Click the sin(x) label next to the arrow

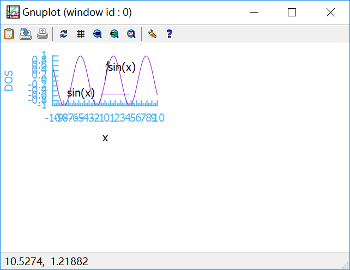pos(122,67)
